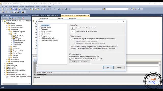Viewport: 163px width, 91px height.
Task: Expand the Environment node in Options tree
Action: 40,25
